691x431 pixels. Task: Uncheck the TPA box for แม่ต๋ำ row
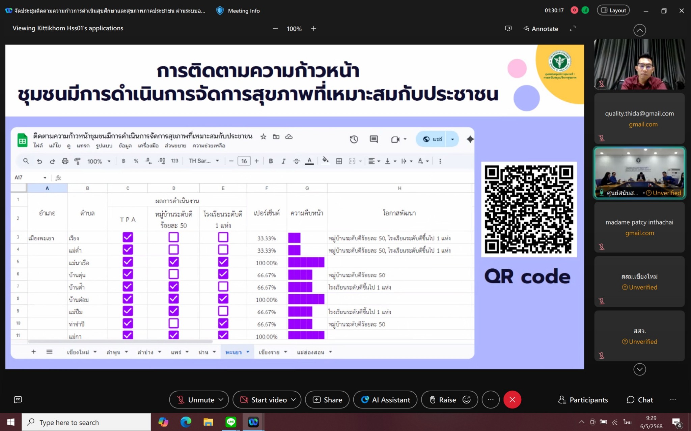click(x=128, y=250)
